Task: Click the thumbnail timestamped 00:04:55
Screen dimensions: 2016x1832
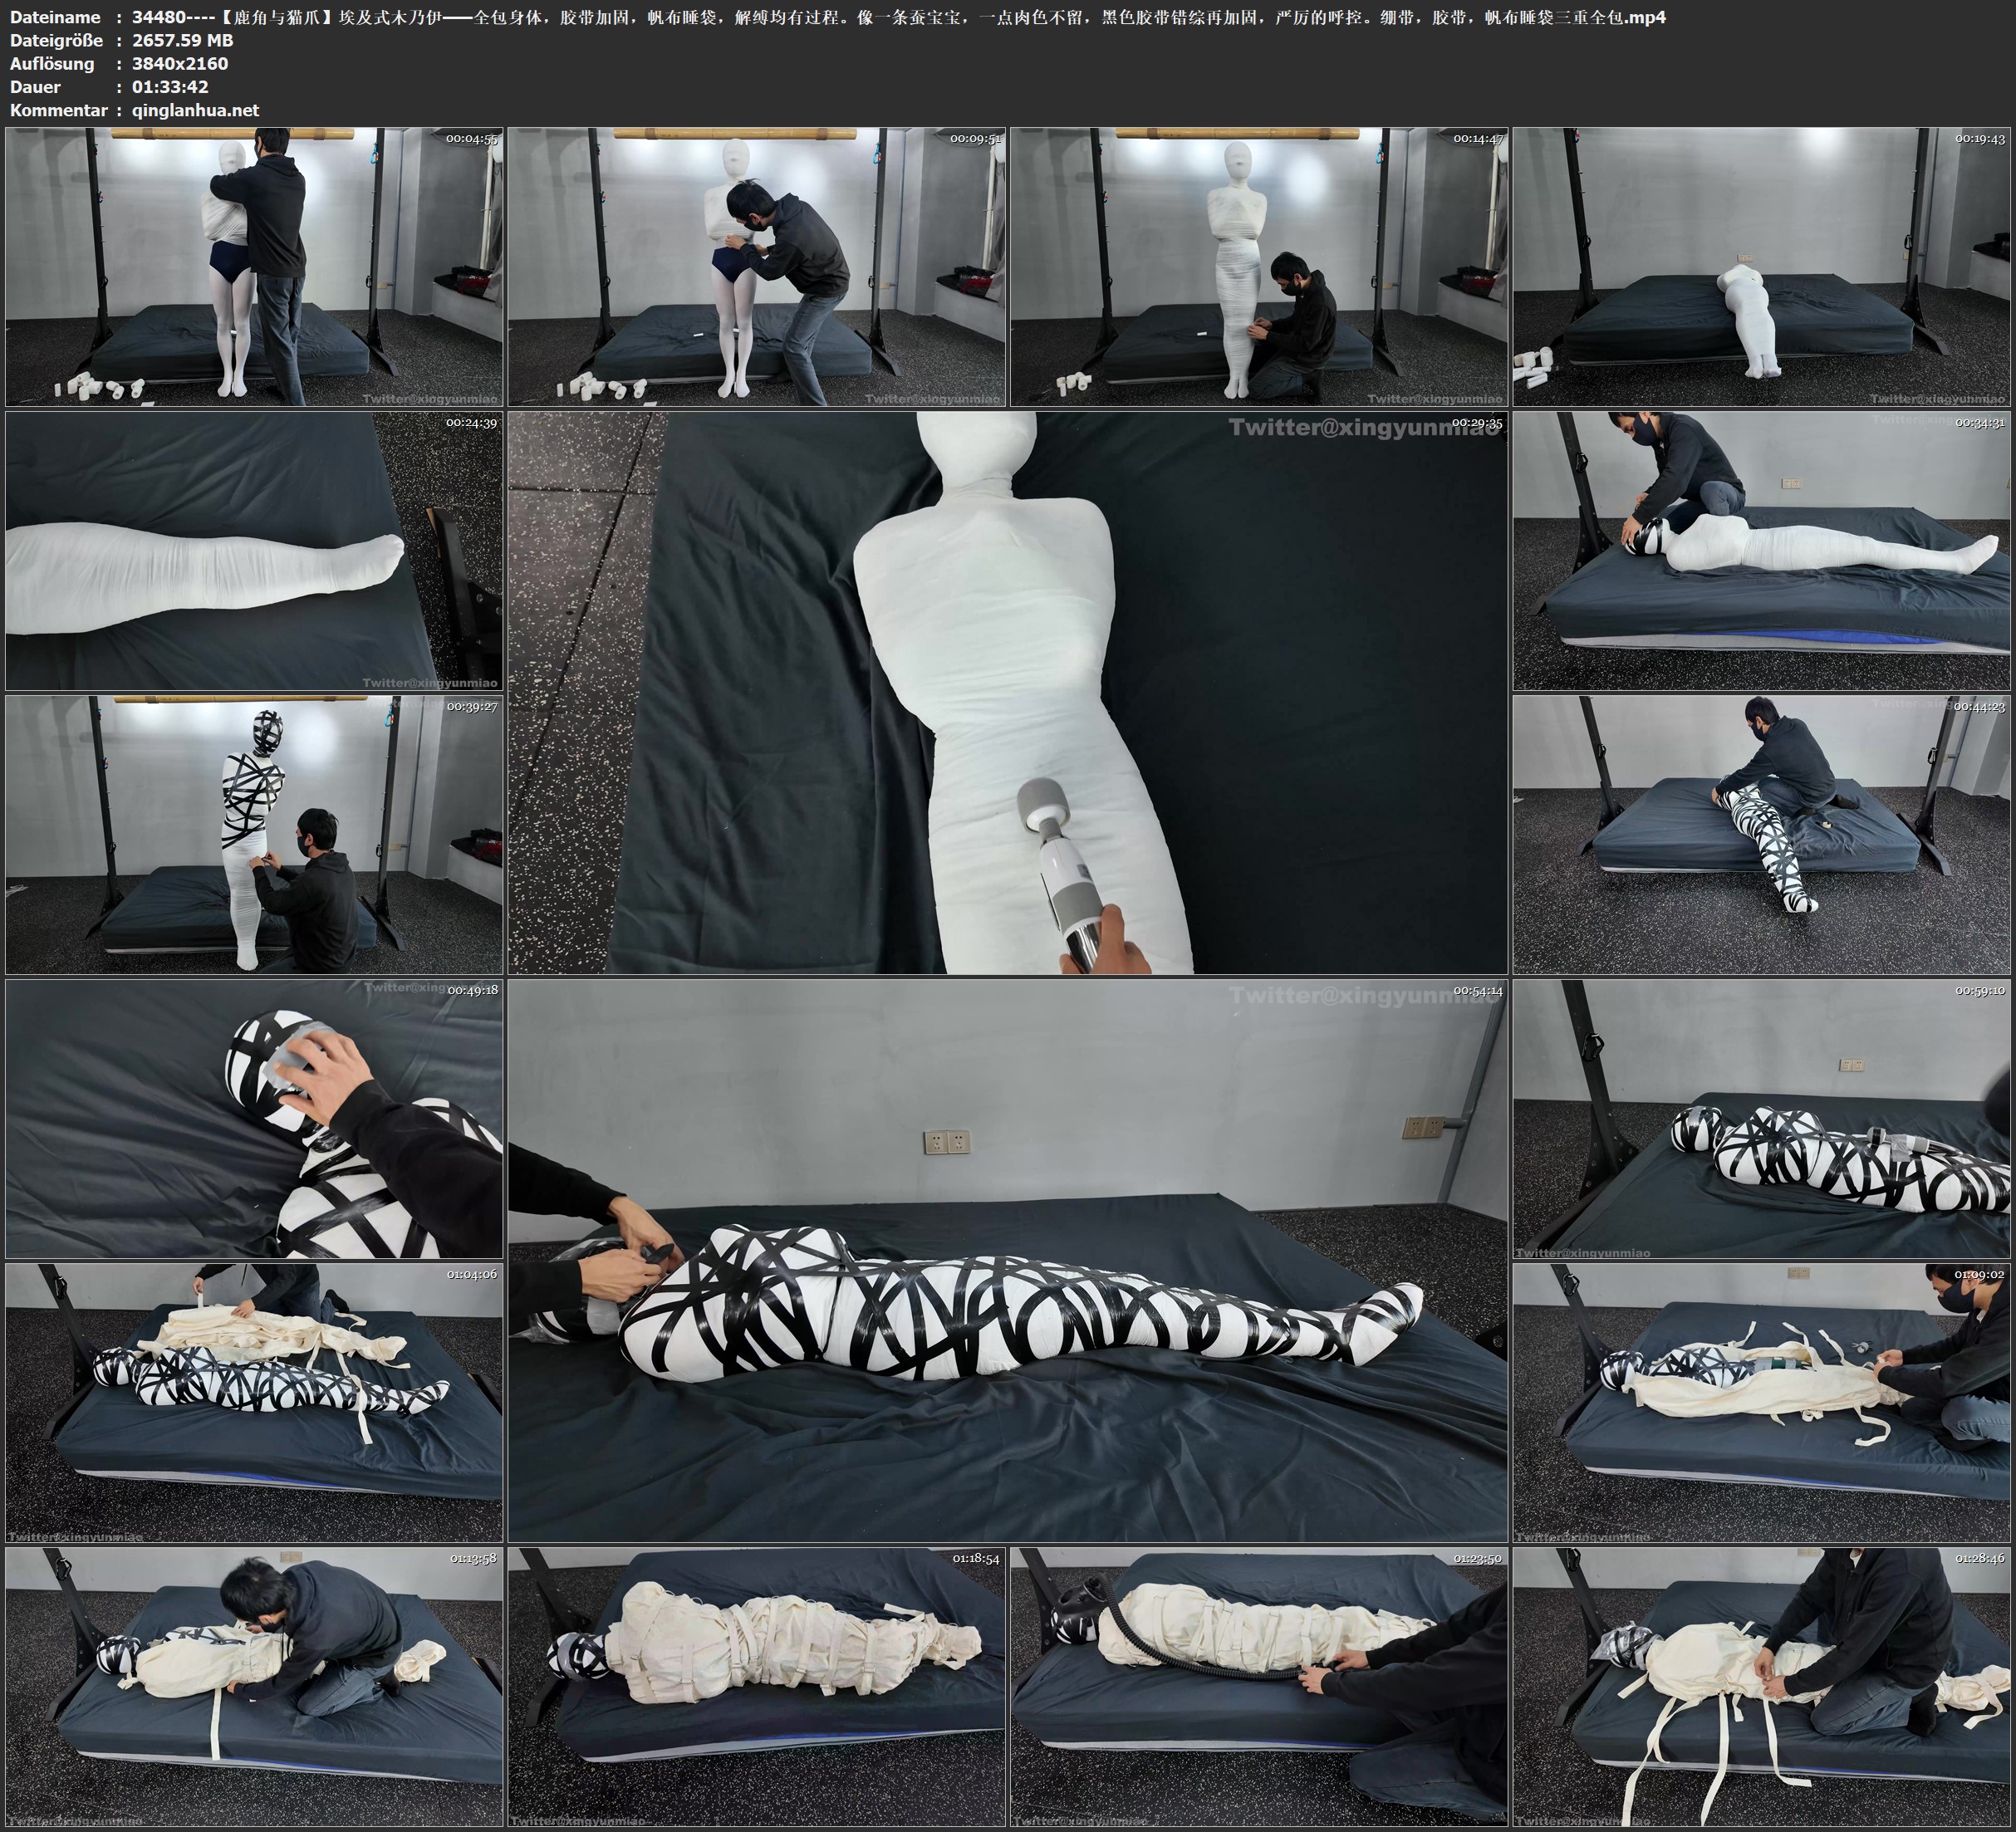Action: (x=254, y=266)
